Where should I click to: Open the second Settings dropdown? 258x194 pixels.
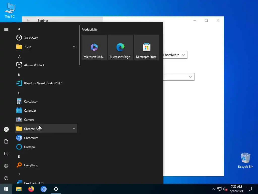179,77
